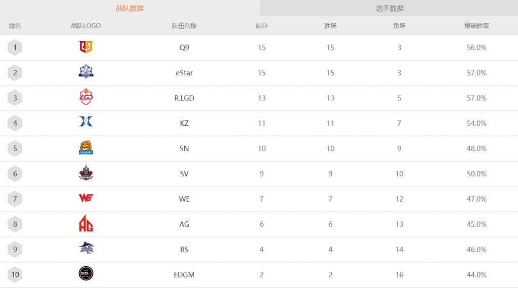Select the EDGM team name
518x288 pixels.
tap(184, 275)
